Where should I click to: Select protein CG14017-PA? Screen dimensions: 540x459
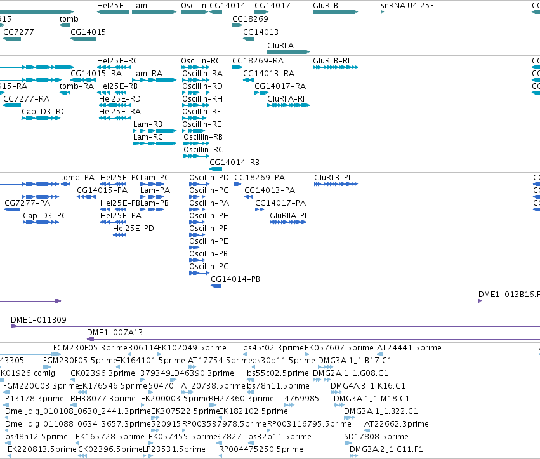click(260, 210)
